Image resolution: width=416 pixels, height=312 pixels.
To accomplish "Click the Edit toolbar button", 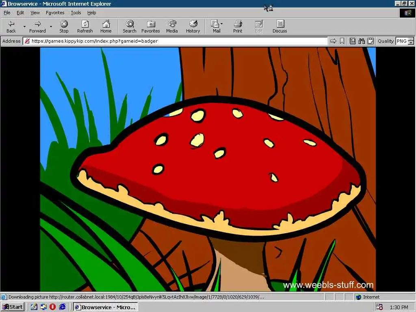I will click(x=259, y=26).
